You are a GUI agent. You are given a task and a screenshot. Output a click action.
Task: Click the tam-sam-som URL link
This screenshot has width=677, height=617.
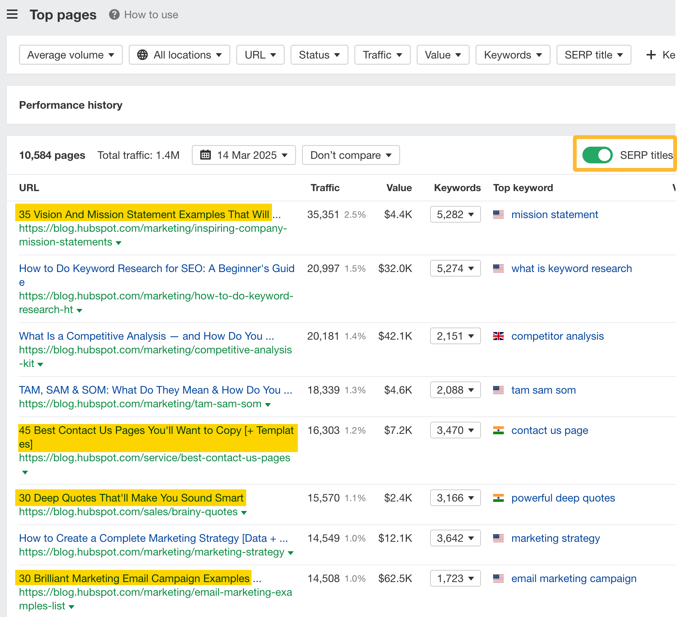click(x=140, y=404)
